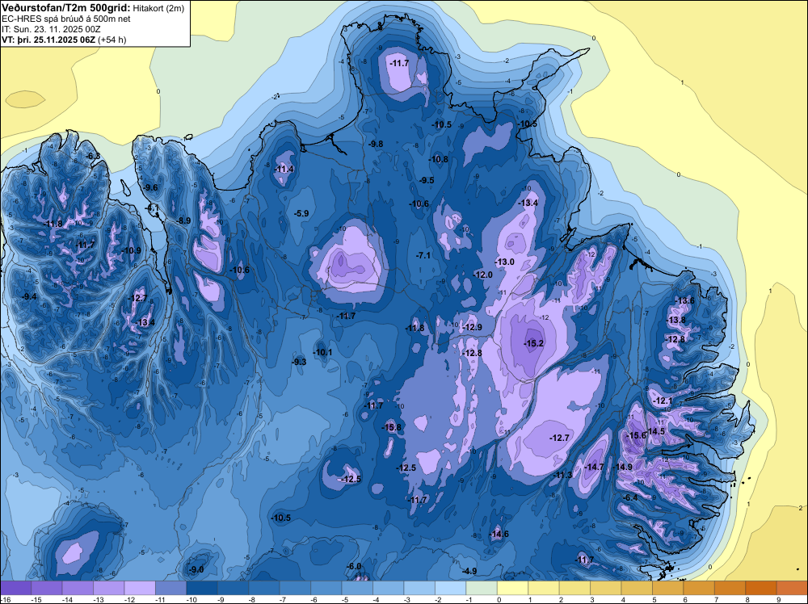Click the dark navy blue legend swatch
Screen dimensions: 808x604
coord(202,588)
